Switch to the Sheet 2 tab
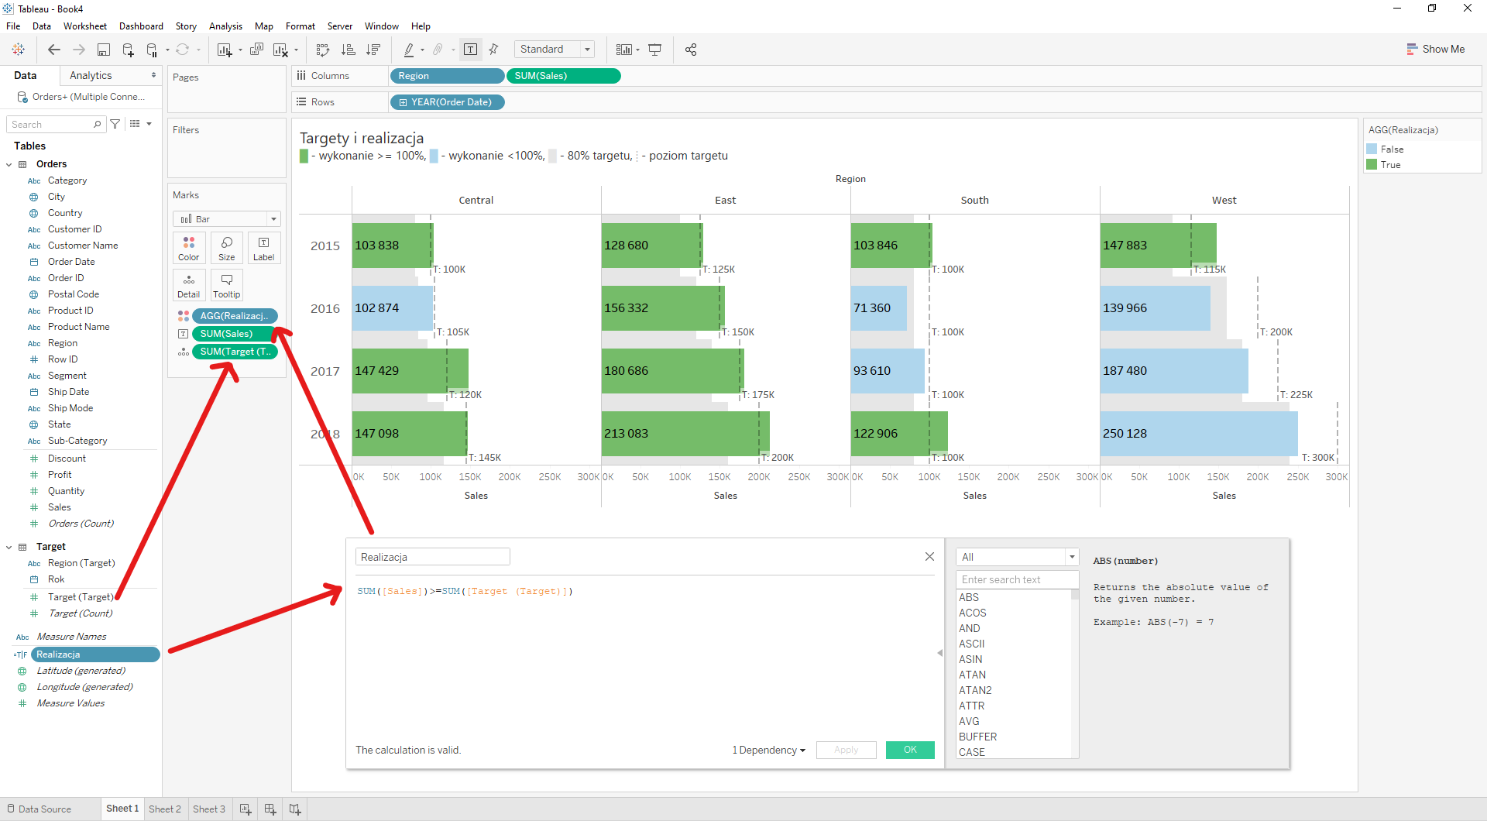Screen dimensions: 1487x821 coord(164,809)
